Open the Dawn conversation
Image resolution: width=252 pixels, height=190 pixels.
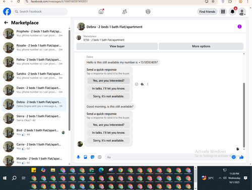coord(34,90)
